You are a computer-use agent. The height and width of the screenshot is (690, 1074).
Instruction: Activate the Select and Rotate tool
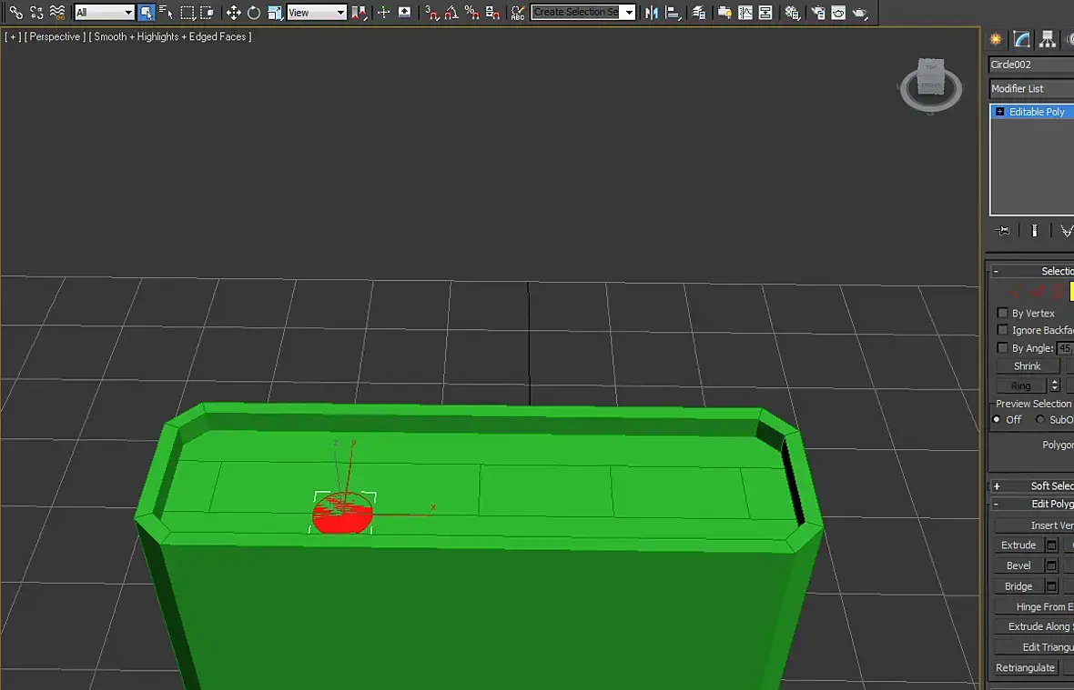(x=253, y=13)
